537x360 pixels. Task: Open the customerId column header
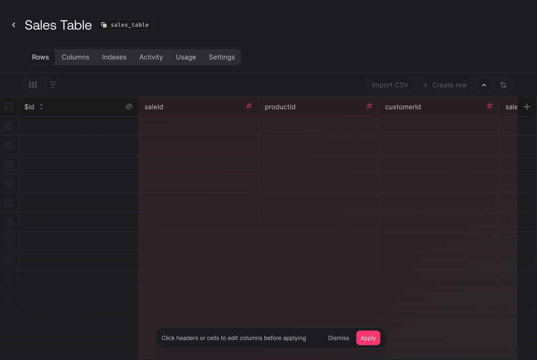tap(403, 107)
